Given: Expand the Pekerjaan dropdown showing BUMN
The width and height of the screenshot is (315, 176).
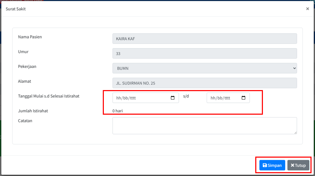Looking at the screenshot, I should pyautogui.click(x=205, y=68).
